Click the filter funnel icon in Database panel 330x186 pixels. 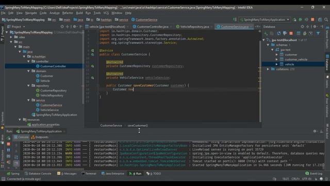318,33
